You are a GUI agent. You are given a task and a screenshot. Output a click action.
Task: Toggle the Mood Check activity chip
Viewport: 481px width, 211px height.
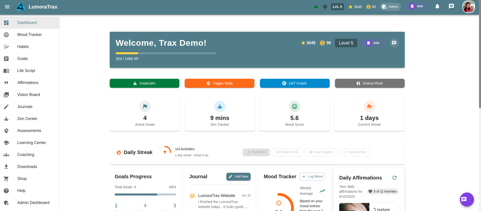click(287, 152)
